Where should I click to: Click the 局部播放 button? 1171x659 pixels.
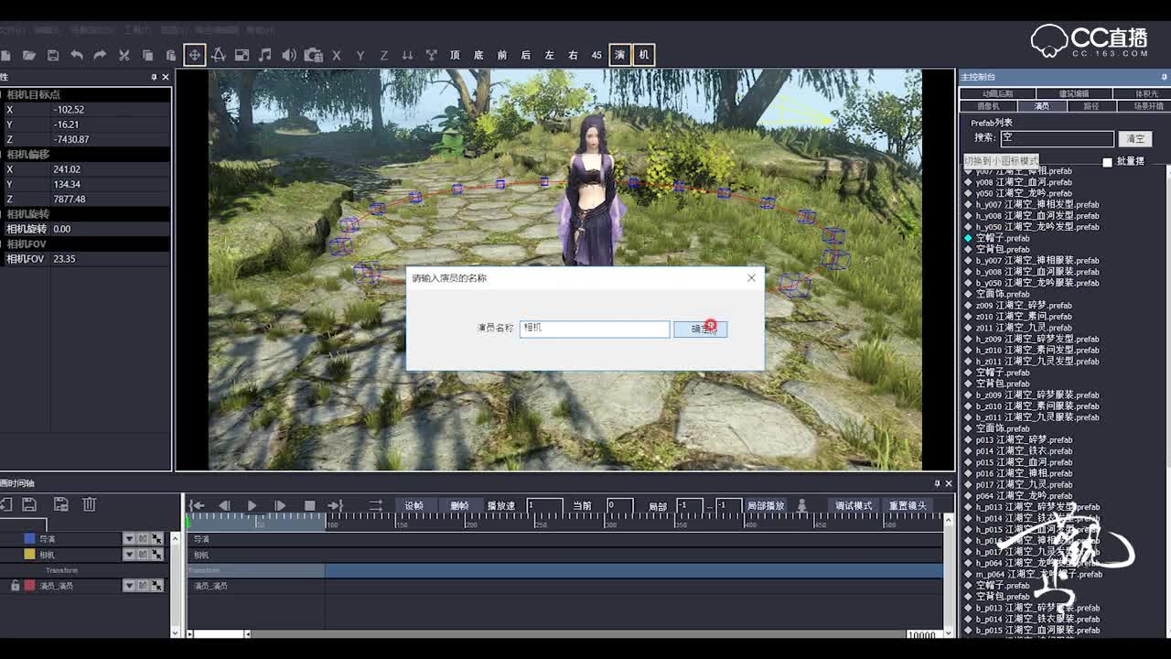[766, 505]
